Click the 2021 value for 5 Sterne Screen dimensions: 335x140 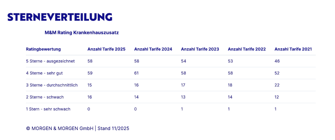277,61
